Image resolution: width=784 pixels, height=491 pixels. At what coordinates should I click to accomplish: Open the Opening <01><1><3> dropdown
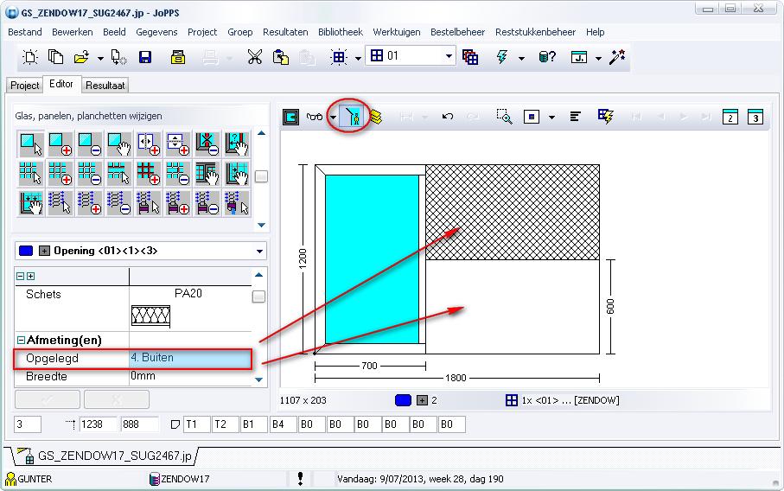click(x=259, y=251)
